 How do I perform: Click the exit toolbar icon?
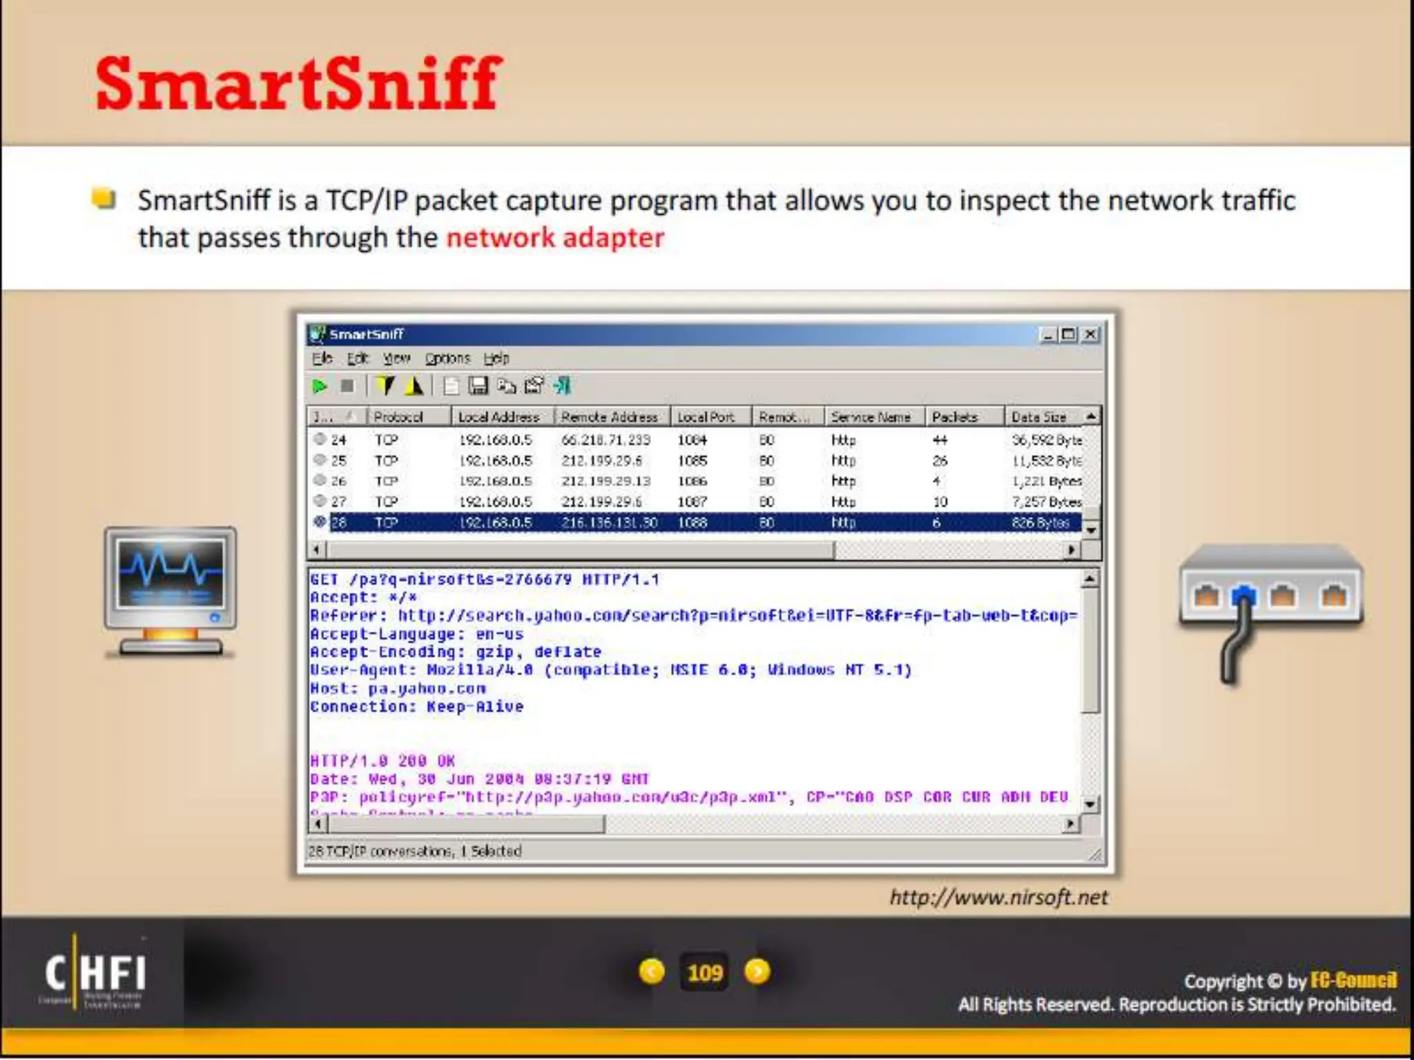tap(562, 386)
